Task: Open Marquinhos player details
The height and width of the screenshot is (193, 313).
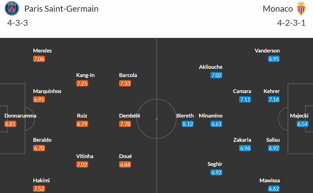Action: tap(47, 91)
